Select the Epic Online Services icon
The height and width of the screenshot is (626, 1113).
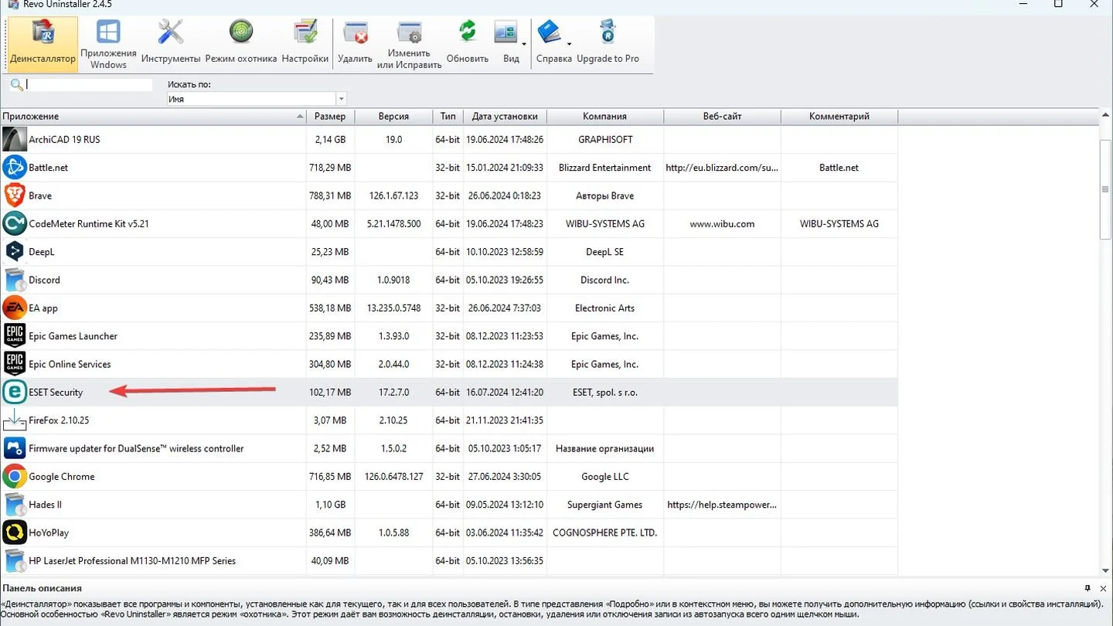coord(15,364)
